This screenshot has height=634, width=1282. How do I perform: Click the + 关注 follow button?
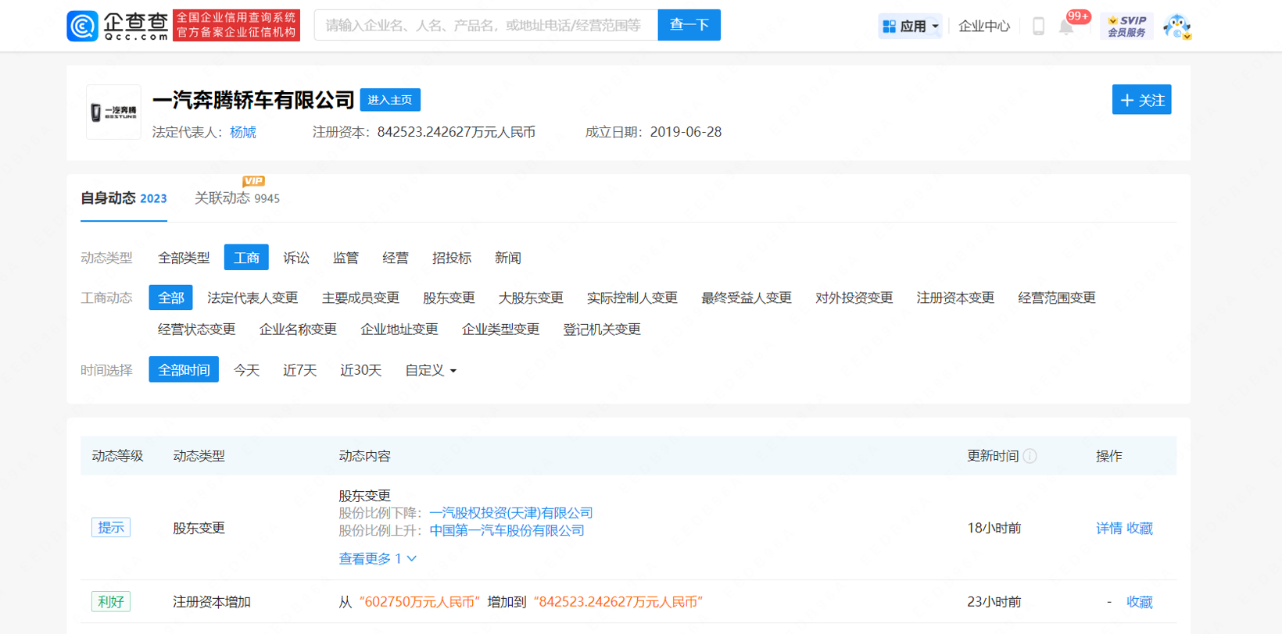(1141, 100)
